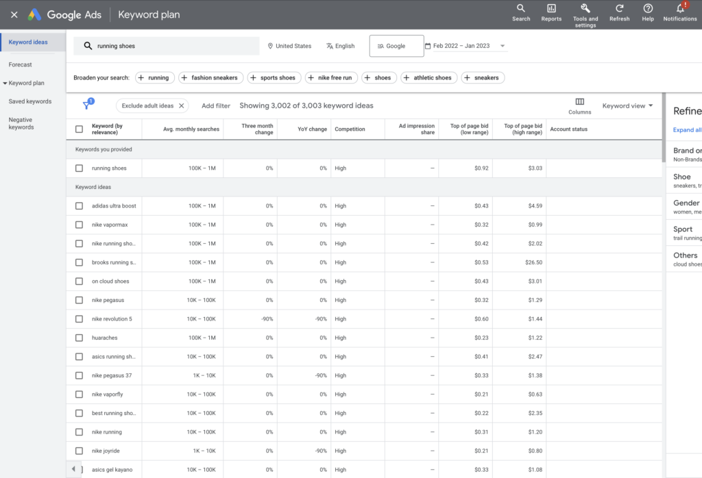Add the running suggestion plus icon

pyautogui.click(x=141, y=78)
